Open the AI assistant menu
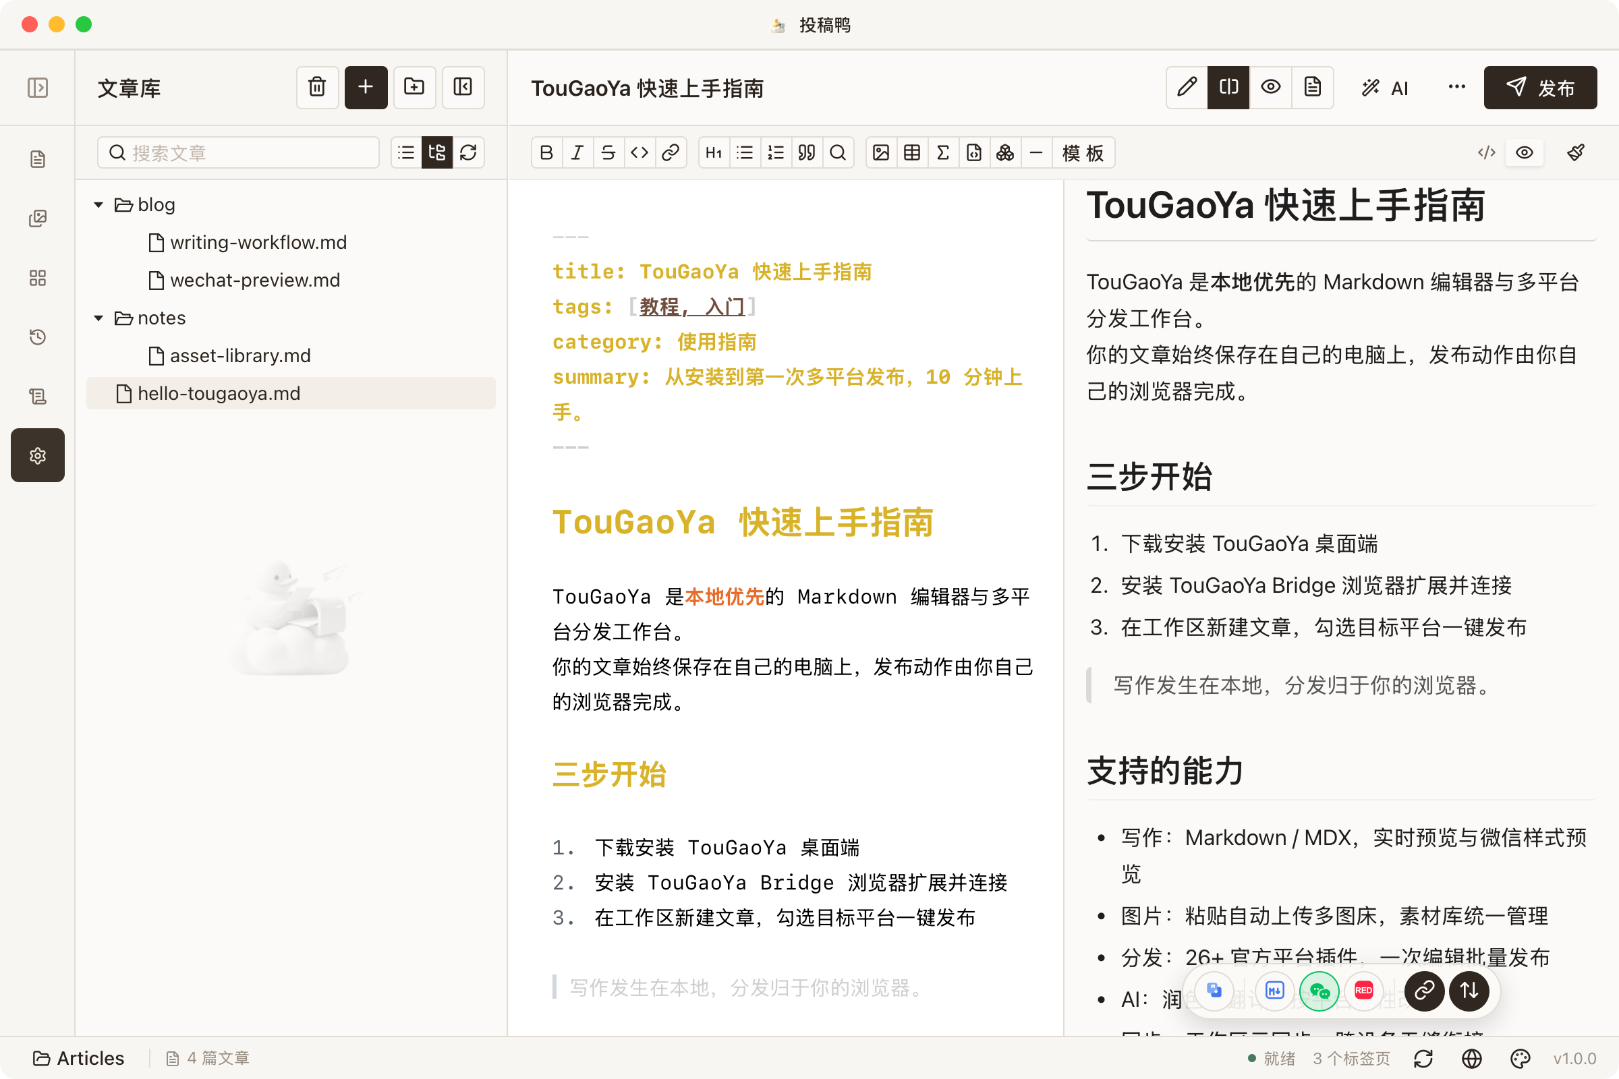The width and height of the screenshot is (1619, 1079). (1385, 88)
